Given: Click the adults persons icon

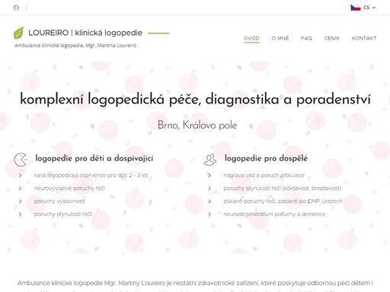Looking at the screenshot, I should [x=210, y=160].
